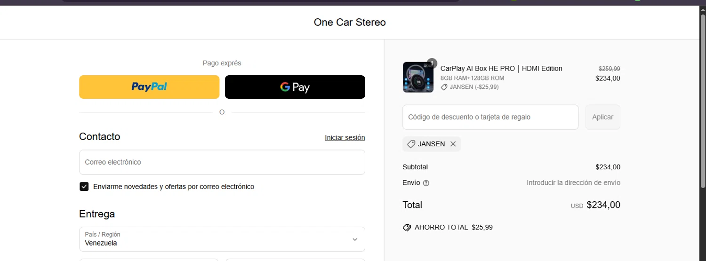Click the AHORRO TOTAL tag icon
706x261 pixels.
coord(407,228)
